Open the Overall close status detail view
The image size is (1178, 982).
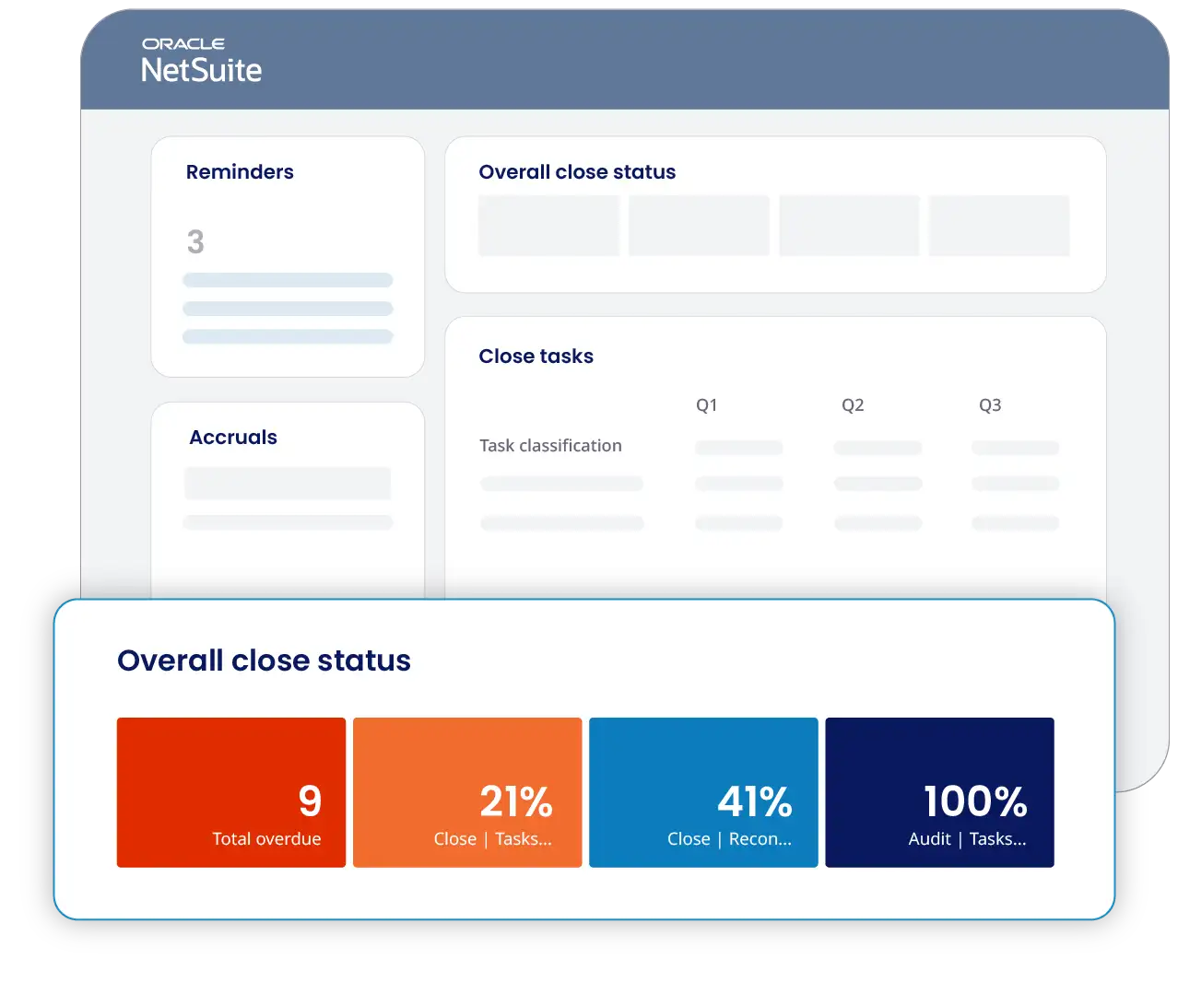264,660
